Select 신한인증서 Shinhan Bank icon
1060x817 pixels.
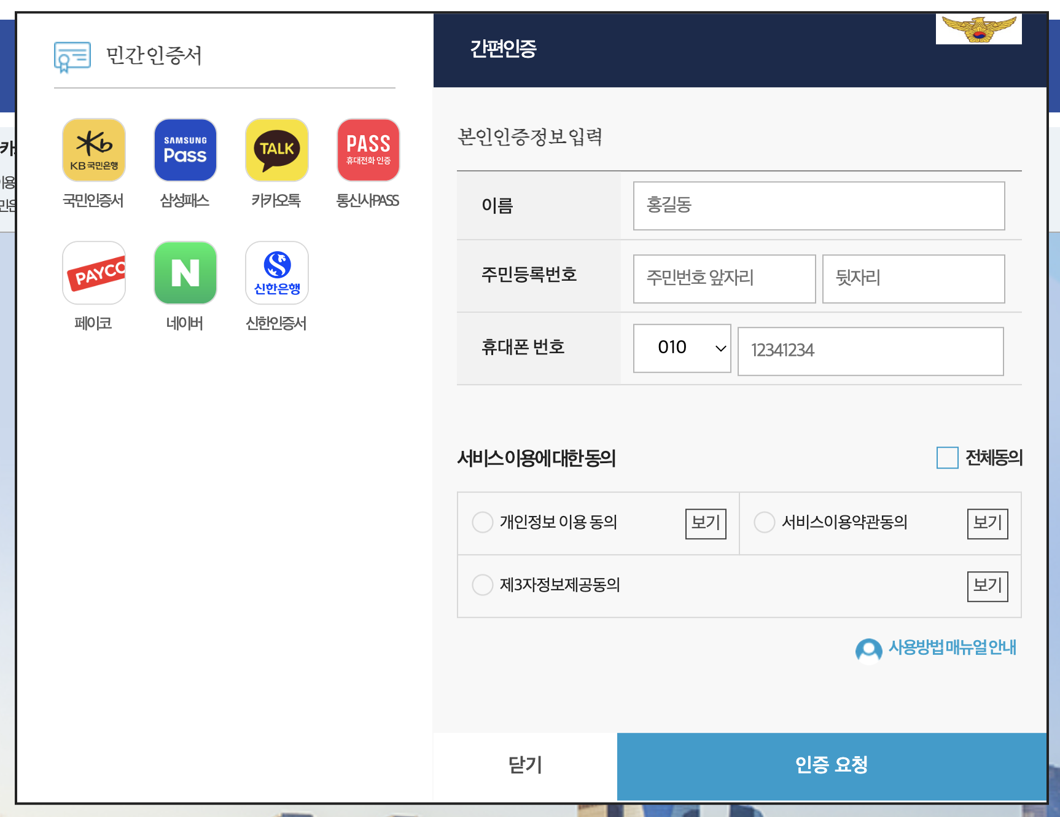tap(277, 273)
